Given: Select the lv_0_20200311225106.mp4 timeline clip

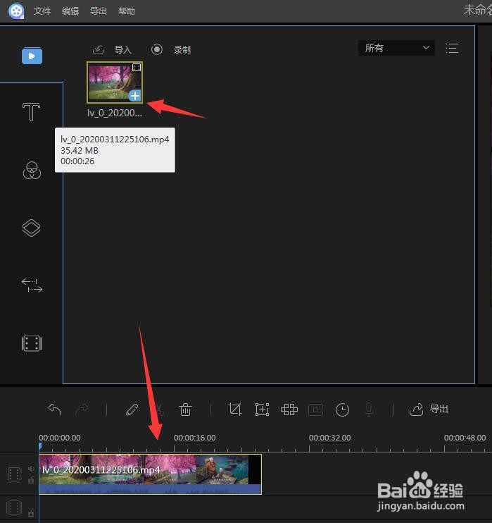Looking at the screenshot, I should (150, 474).
